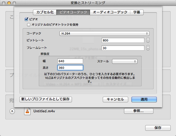
Task: Click the circular X remove button
Action: (12, 111)
